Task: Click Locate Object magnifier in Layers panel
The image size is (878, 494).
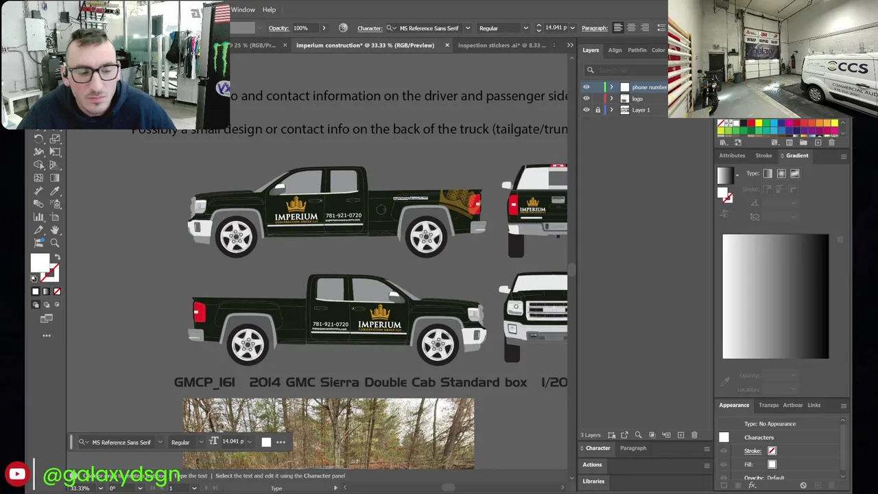Action: point(638,435)
